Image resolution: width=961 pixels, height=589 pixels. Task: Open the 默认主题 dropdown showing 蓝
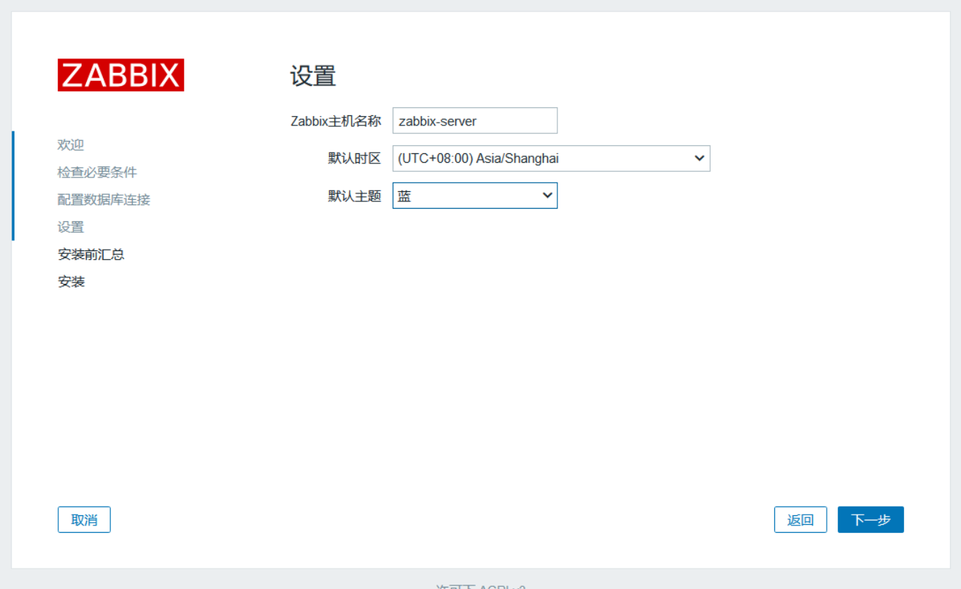[x=475, y=196]
